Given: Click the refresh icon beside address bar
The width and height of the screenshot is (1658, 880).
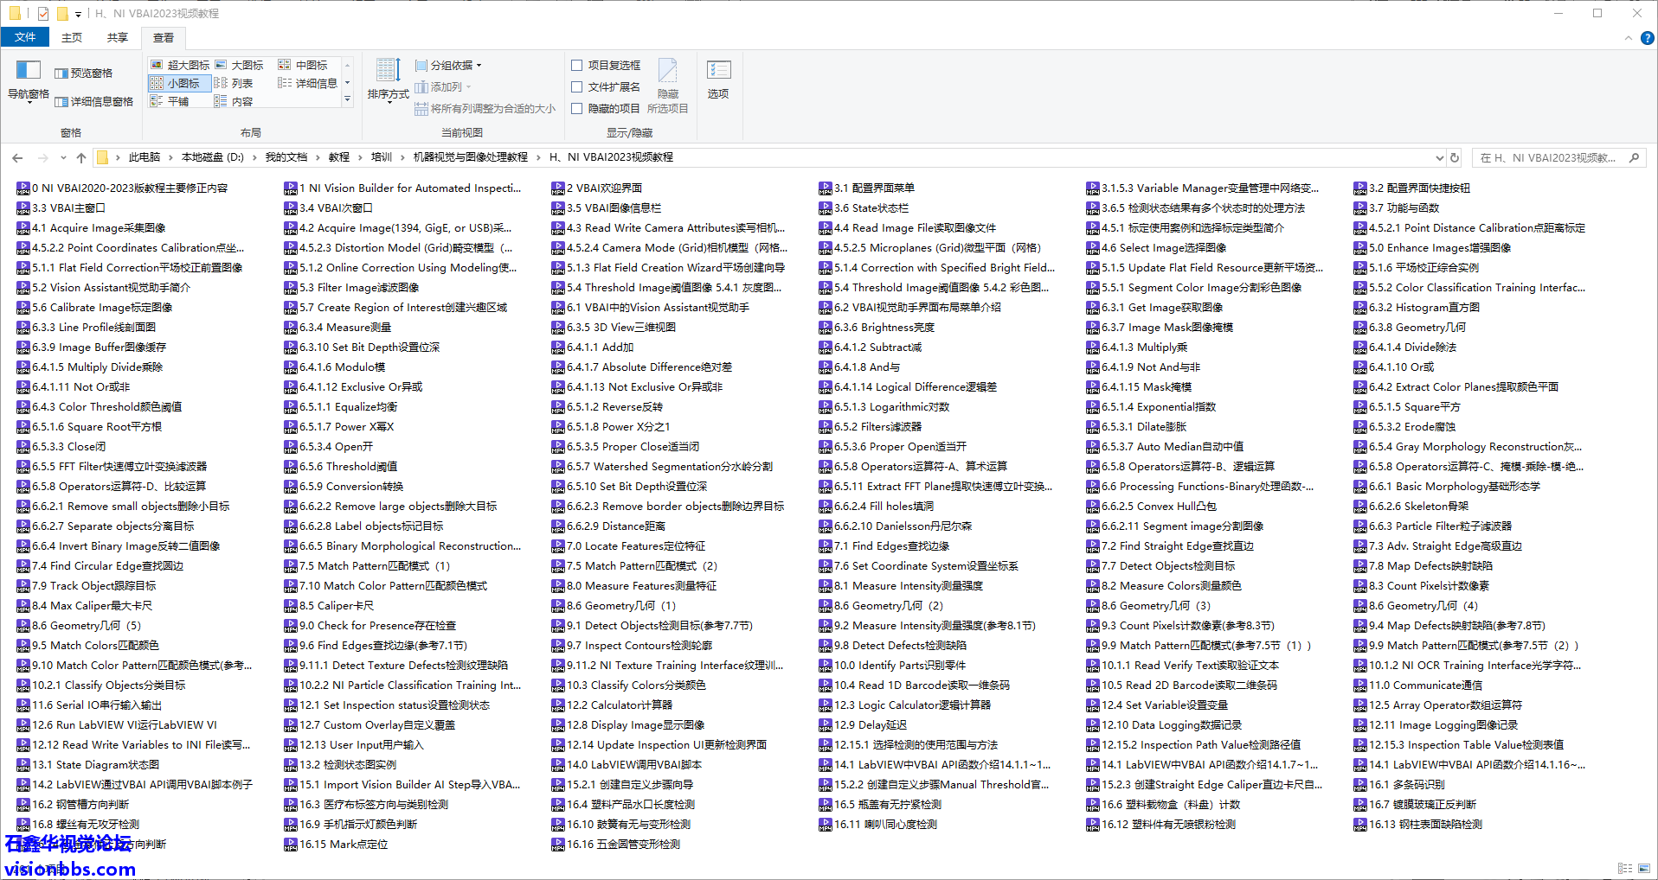Looking at the screenshot, I should 1455,157.
